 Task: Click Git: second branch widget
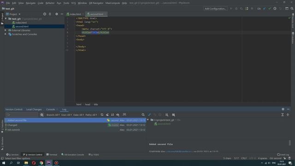pos(276,158)
